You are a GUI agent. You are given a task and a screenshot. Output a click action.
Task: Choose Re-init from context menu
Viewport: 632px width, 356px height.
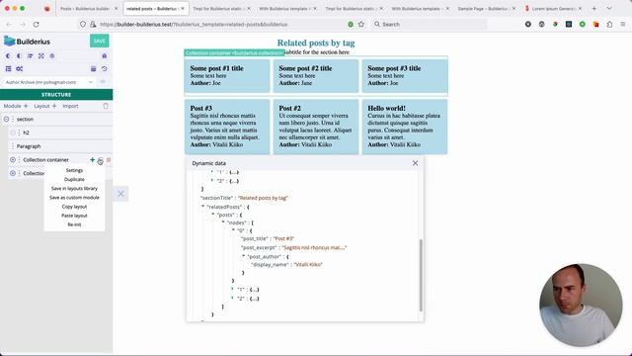click(x=74, y=224)
